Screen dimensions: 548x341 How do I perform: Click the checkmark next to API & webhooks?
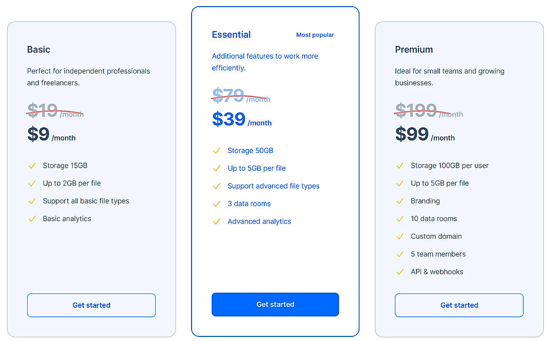click(x=399, y=271)
